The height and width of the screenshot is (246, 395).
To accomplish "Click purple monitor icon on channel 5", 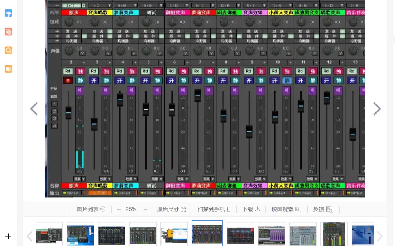I will [x=157, y=90].
